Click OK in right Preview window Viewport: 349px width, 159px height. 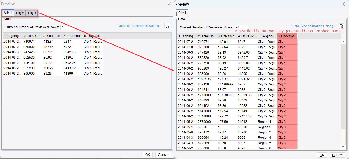point(322,155)
